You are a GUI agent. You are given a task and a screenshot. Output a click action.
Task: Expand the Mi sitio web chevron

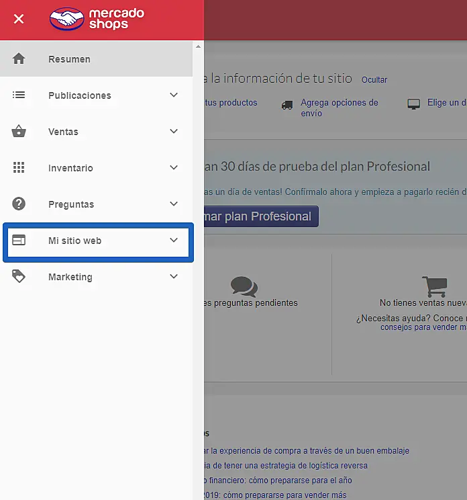pyautogui.click(x=174, y=241)
